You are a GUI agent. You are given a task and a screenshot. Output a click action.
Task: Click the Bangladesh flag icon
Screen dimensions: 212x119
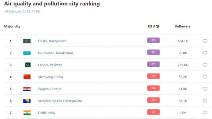27,41
